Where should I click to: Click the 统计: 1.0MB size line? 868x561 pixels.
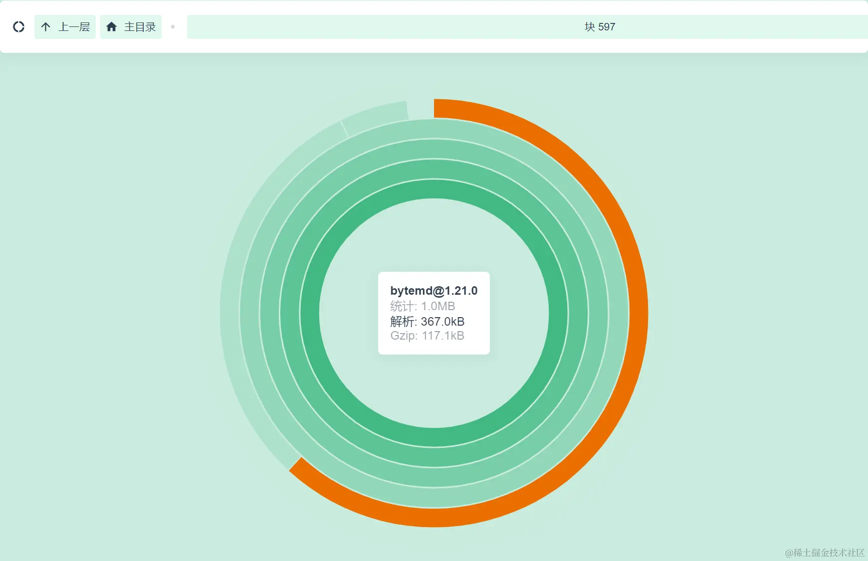(423, 306)
